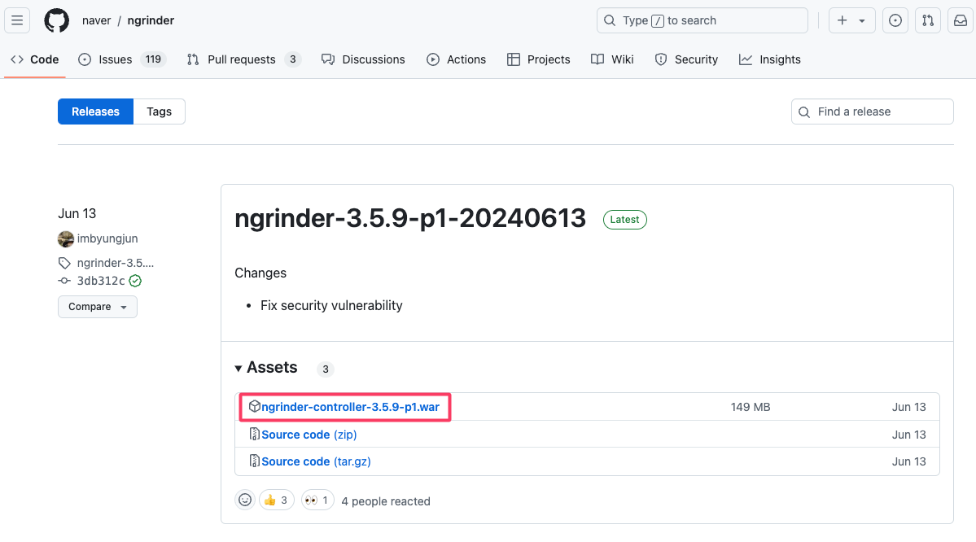Select the Releases button
Image resolution: width=976 pixels, height=542 pixels.
[95, 111]
